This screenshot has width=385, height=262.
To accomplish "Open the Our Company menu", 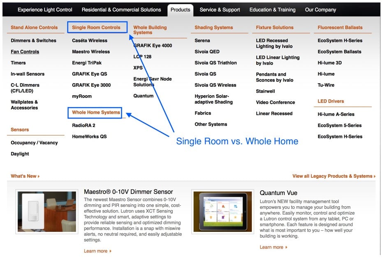I will [320, 10].
